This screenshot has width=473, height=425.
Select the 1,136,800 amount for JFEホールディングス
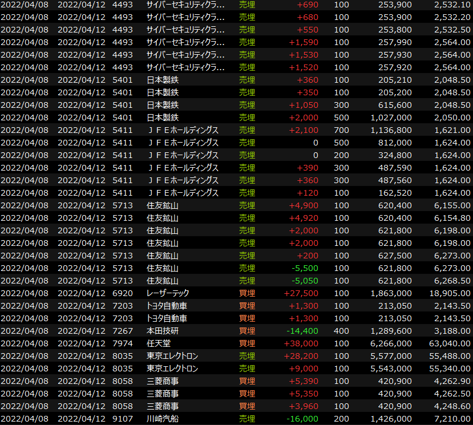(x=391, y=130)
